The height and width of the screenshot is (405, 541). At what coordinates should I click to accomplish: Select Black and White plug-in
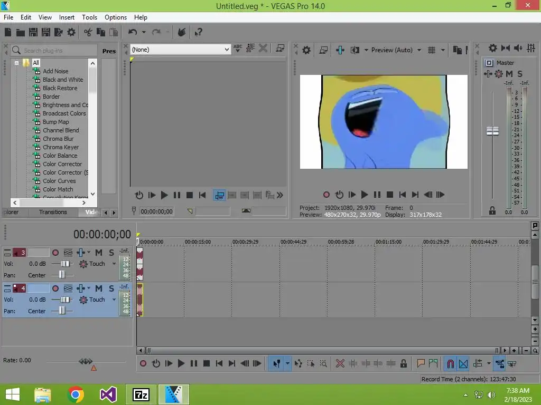[x=63, y=80]
